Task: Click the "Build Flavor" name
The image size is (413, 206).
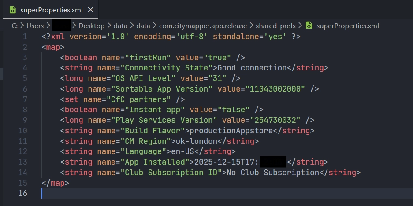Action: pos(153,131)
